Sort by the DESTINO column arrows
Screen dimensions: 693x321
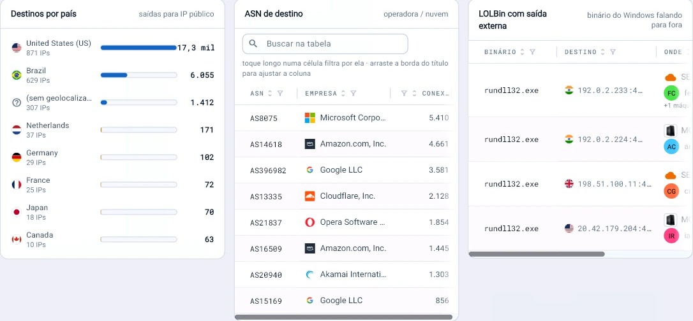click(603, 52)
